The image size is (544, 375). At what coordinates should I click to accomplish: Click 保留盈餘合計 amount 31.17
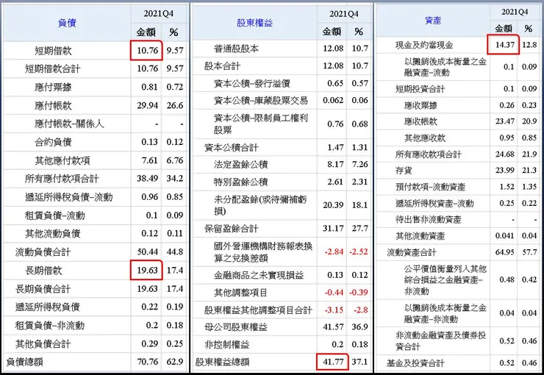point(333,229)
